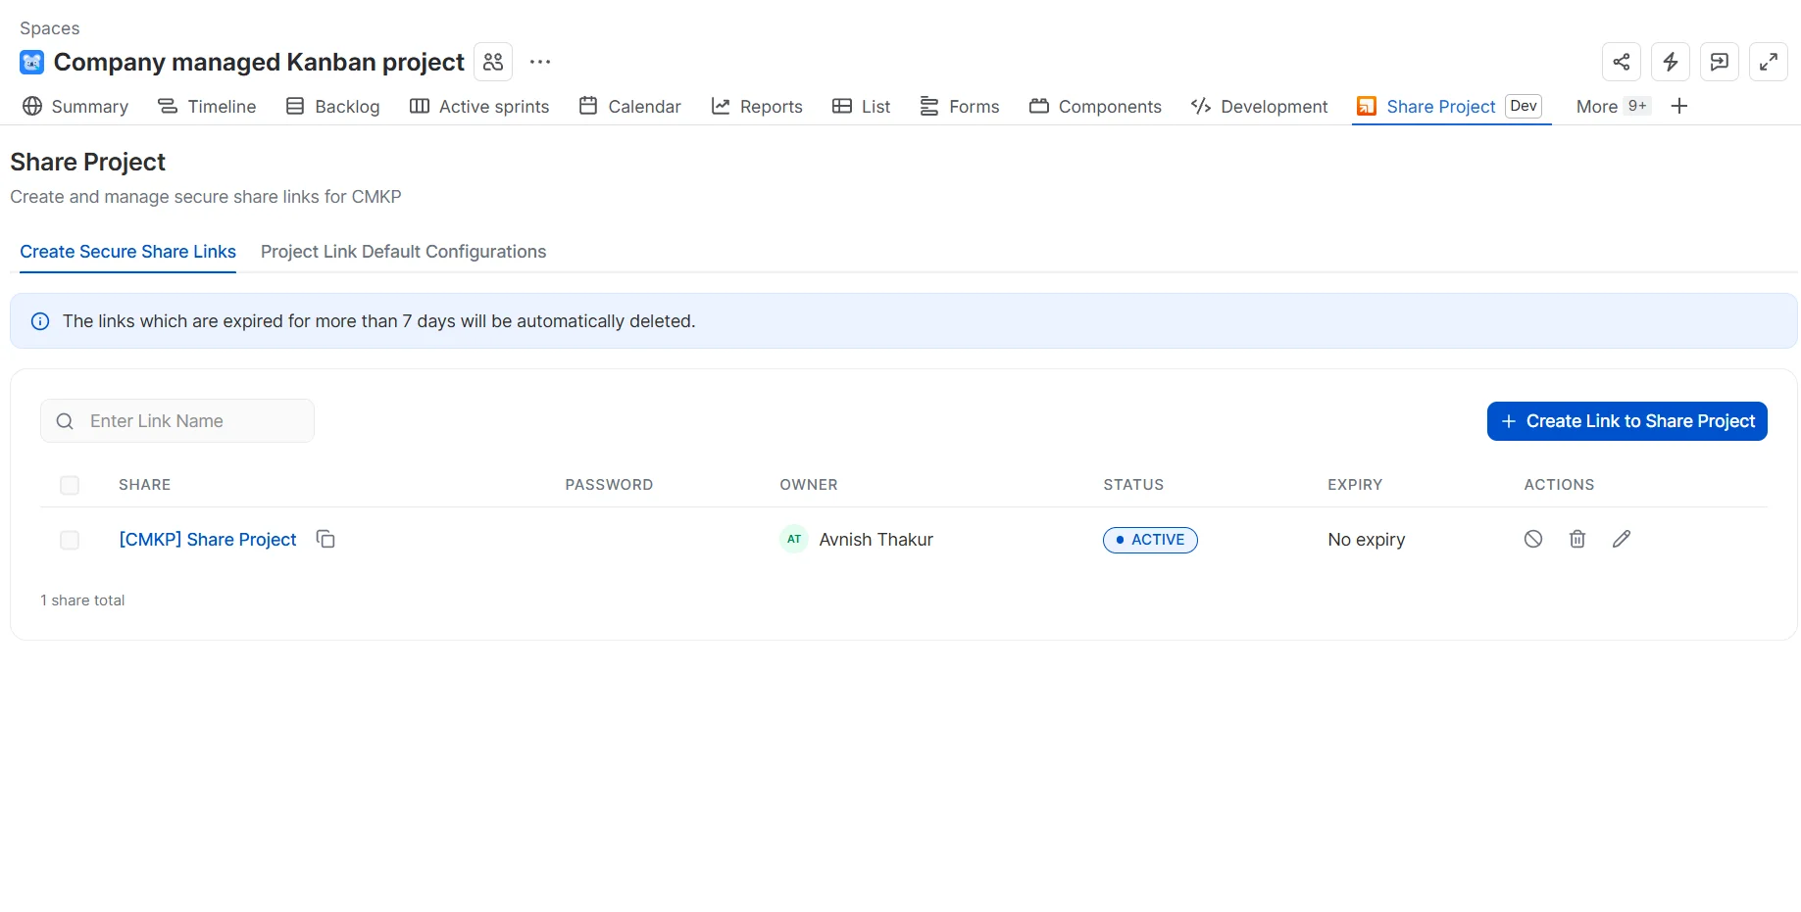The height and width of the screenshot is (912, 1801).
Task: Enter full screen with the expand arrows icon
Action: [1769, 62]
